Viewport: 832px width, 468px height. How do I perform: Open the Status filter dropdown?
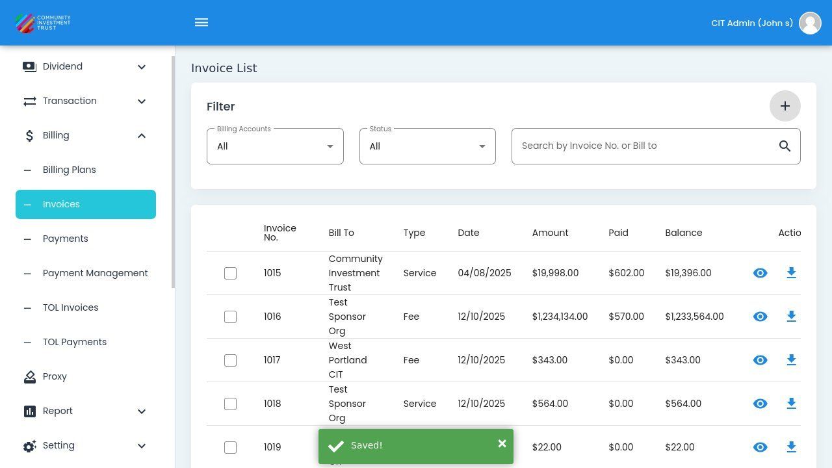(427, 146)
